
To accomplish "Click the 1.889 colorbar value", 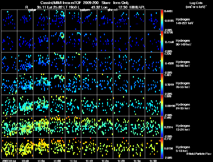I will [168, 96].
